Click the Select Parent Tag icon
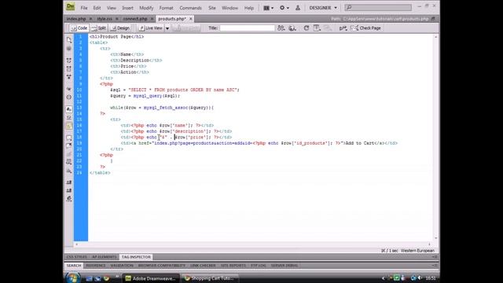The height and width of the screenshot is (283, 503). (x=69, y=89)
